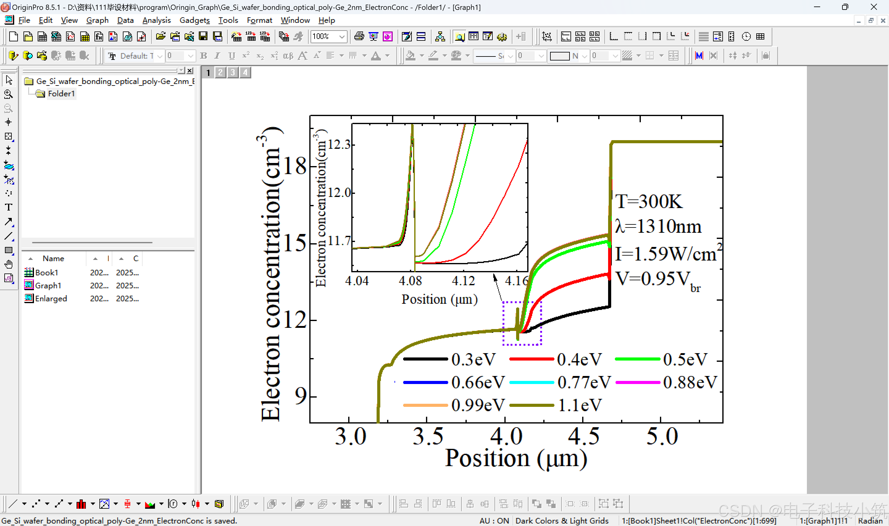Toggle AU : ON in the status bar
Viewport: 889px width, 526px height.
coord(494,521)
